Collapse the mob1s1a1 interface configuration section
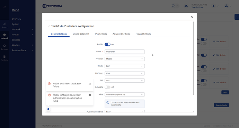 (x=49, y=26)
